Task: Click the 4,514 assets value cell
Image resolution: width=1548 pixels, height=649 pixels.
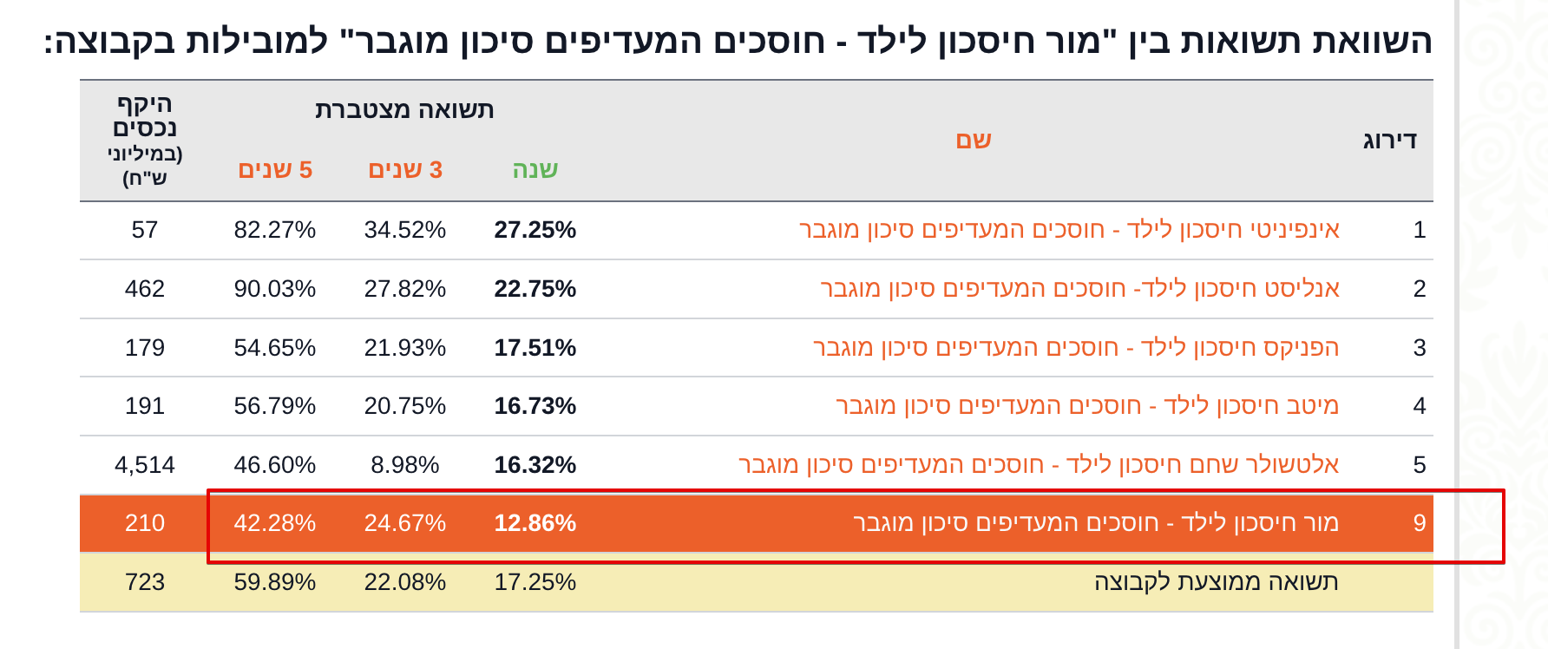Action: (145, 464)
